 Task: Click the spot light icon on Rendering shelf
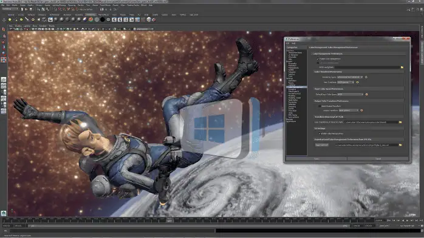point(27,19)
